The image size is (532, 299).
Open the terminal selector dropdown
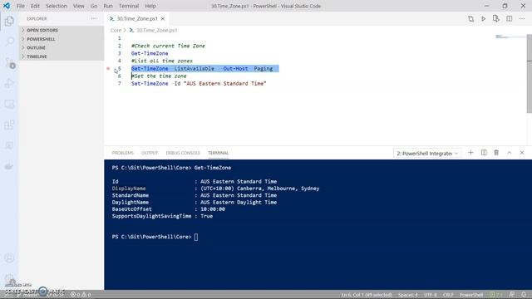click(427, 153)
